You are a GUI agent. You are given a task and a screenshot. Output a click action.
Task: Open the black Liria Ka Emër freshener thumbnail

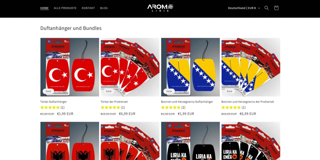[191, 141]
